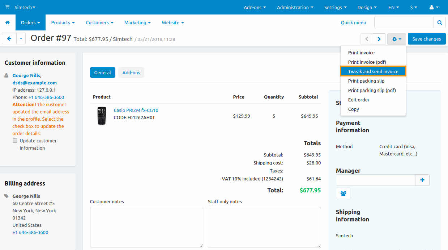
Task: Open the Design dropdown menu
Action: point(367,7)
